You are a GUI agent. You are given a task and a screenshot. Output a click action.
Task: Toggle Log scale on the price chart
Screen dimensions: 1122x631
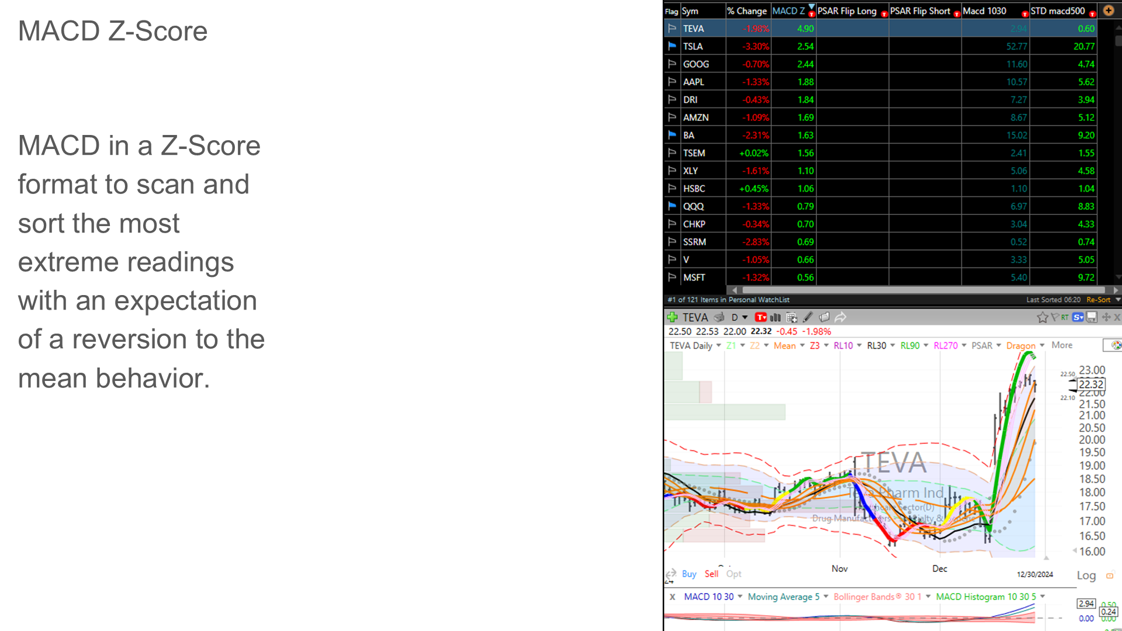point(1086,575)
